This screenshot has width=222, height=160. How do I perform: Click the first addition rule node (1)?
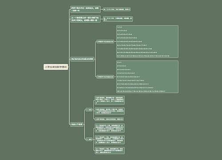[x=110, y=100]
